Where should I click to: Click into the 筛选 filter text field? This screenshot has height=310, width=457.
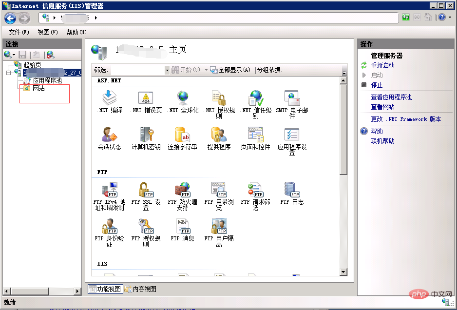(137, 70)
